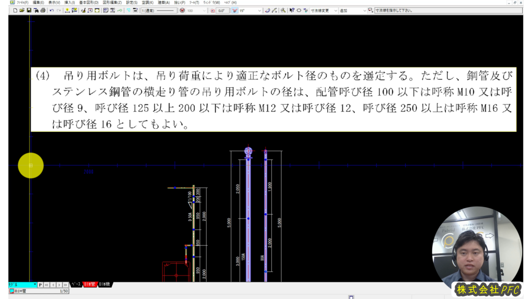The image size is (532, 299).
Task: Expand the 寸法線変更 dropdown
Action: coord(335,10)
